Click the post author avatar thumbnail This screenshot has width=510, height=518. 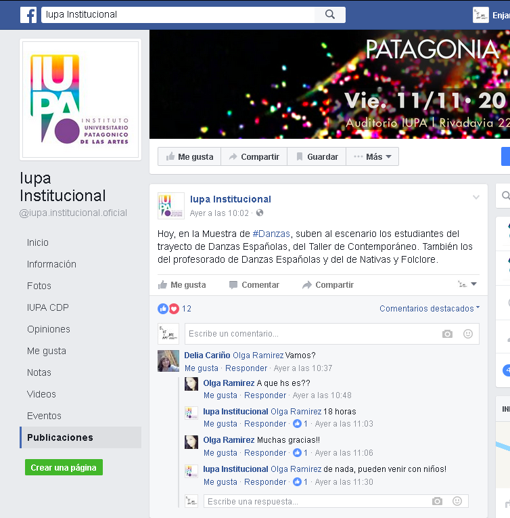pos(170,206)
